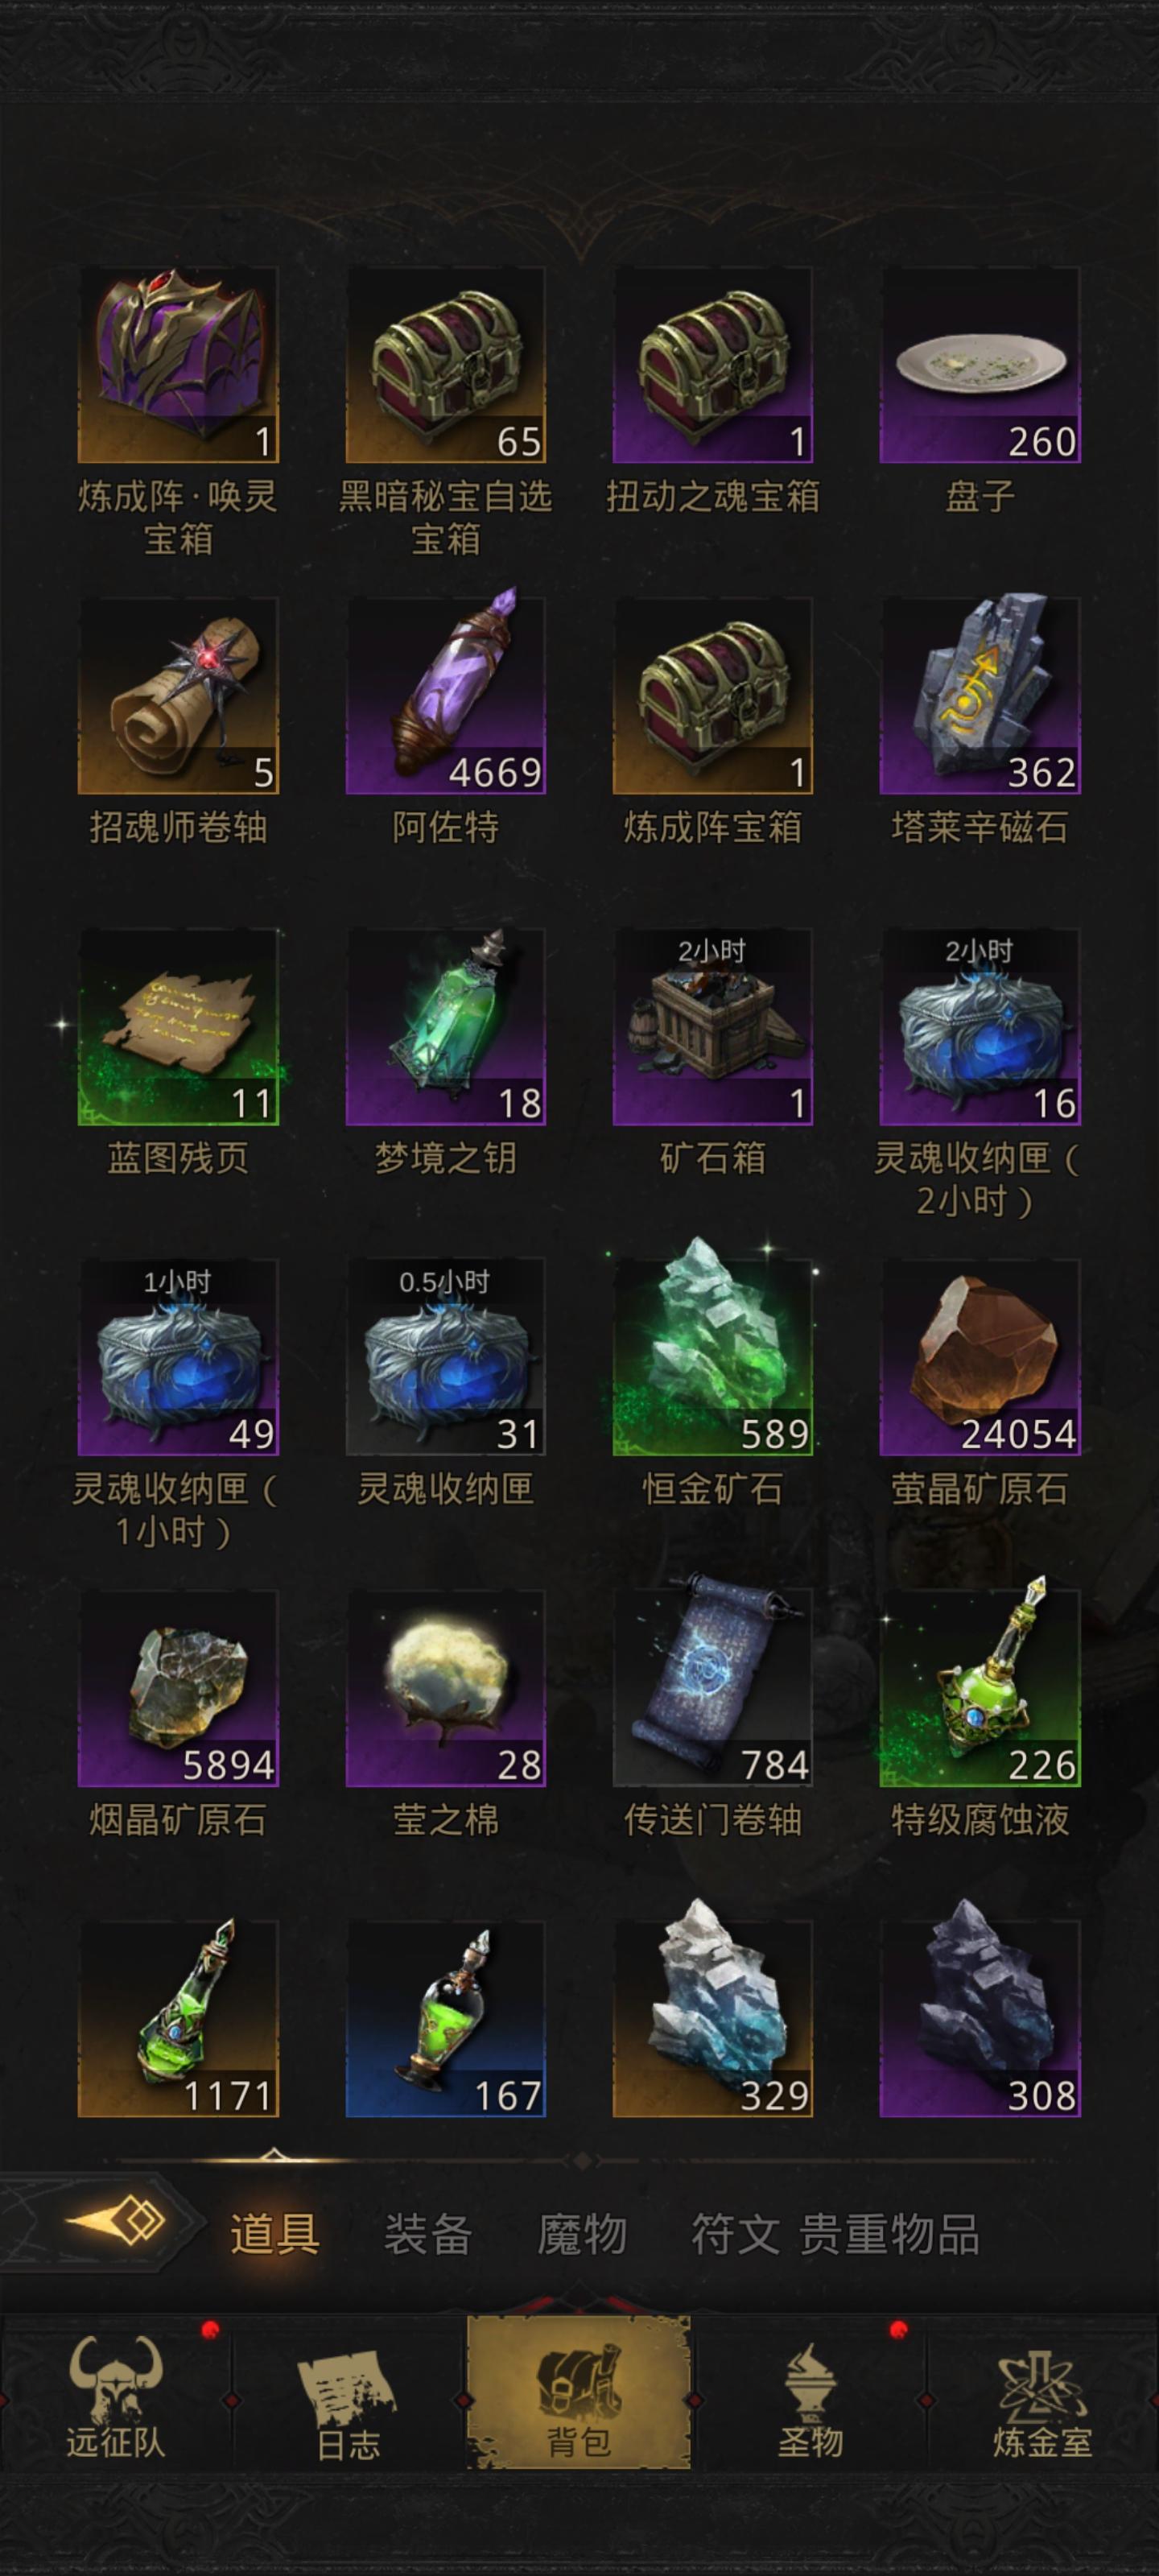
Task: Open the 贵重物品 tab
Action: 889,2234
